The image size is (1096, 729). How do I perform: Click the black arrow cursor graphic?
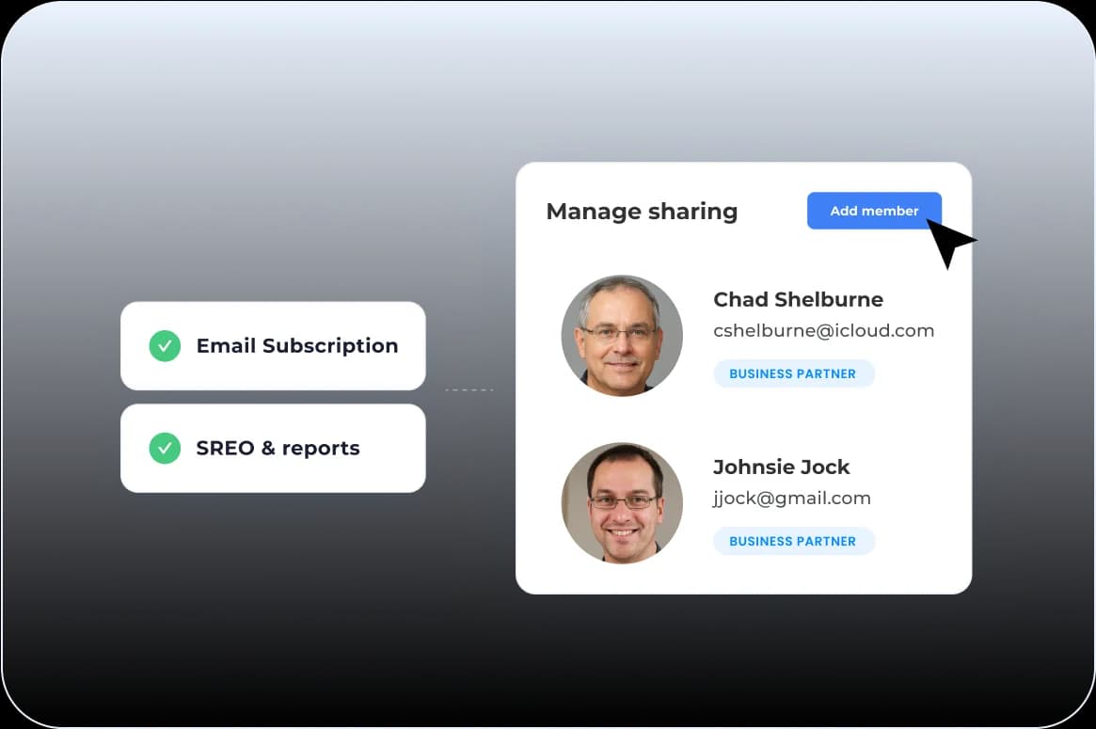[950, 243]
